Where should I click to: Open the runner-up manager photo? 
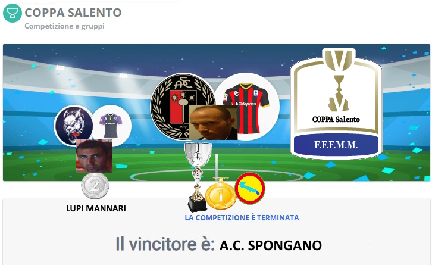(93, 156)
